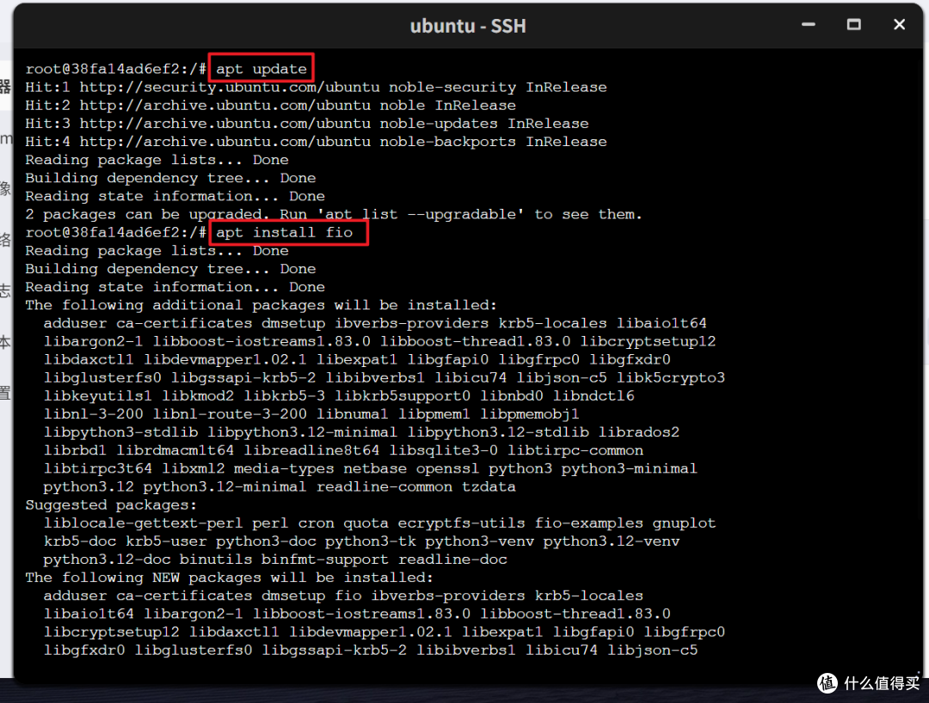Viewport: 929px width, 703px height.
Task: Click the 'ubuntu - SSH' title text
Action: (468, 26)
